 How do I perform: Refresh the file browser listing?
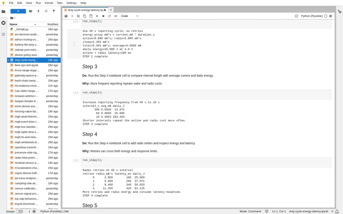pyautogui.click(x=46, y=11)
